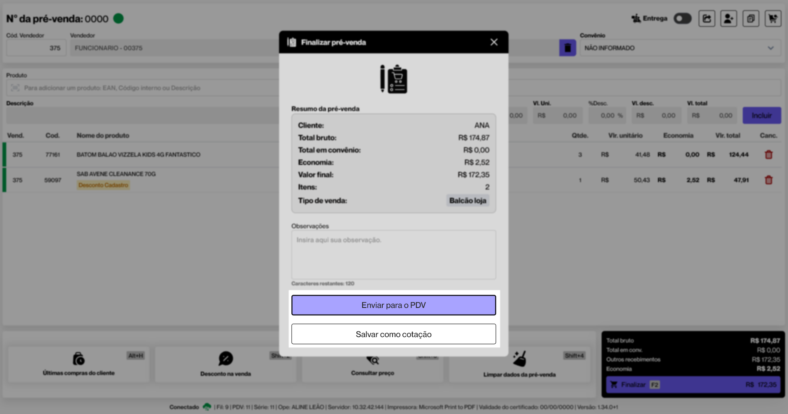The width and height of the screenshot is (788, 414).
Task: Click Salvar como cotação button
Action: (393, 334)
